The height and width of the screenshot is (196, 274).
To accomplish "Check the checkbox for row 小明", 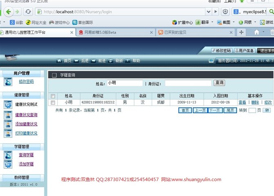I will click(x=53, y=102).
